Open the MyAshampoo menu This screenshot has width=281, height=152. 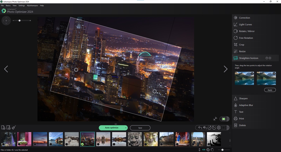[x=32, y=6]
